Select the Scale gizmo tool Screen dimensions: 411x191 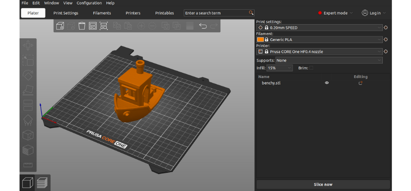[28, 60]
